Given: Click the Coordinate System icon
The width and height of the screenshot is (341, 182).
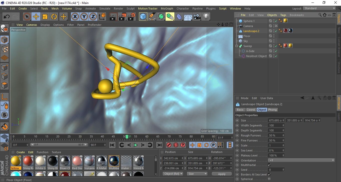Looking at the screenshot, I should [102, 17].
